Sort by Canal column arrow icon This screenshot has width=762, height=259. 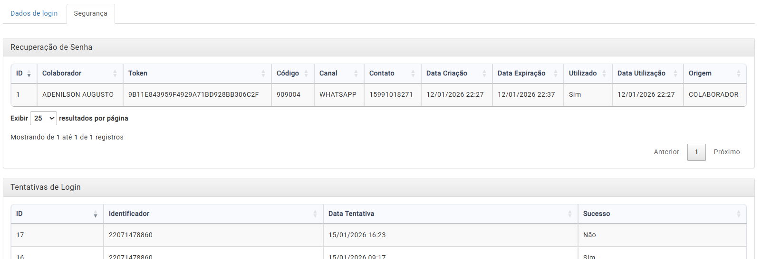pos(356,74)
